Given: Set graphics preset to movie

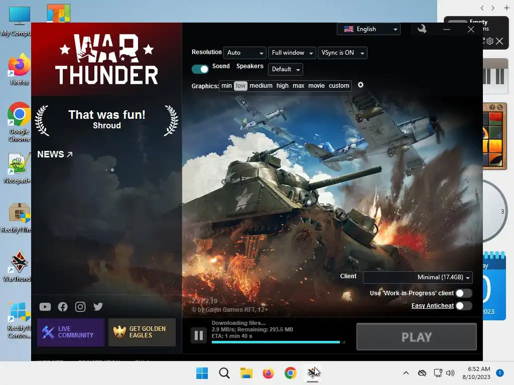Looking at the screenshot, I should [316, 86].
